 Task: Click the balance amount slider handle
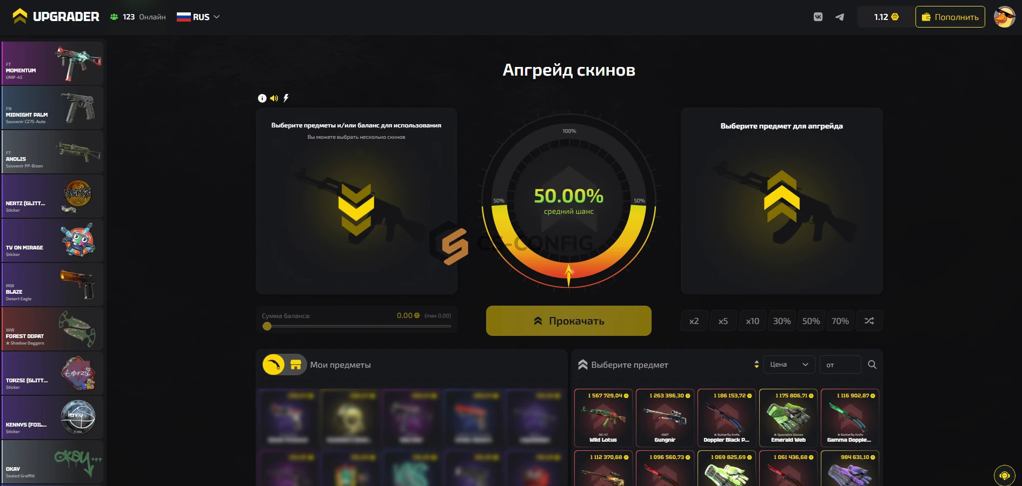point(267,326)
